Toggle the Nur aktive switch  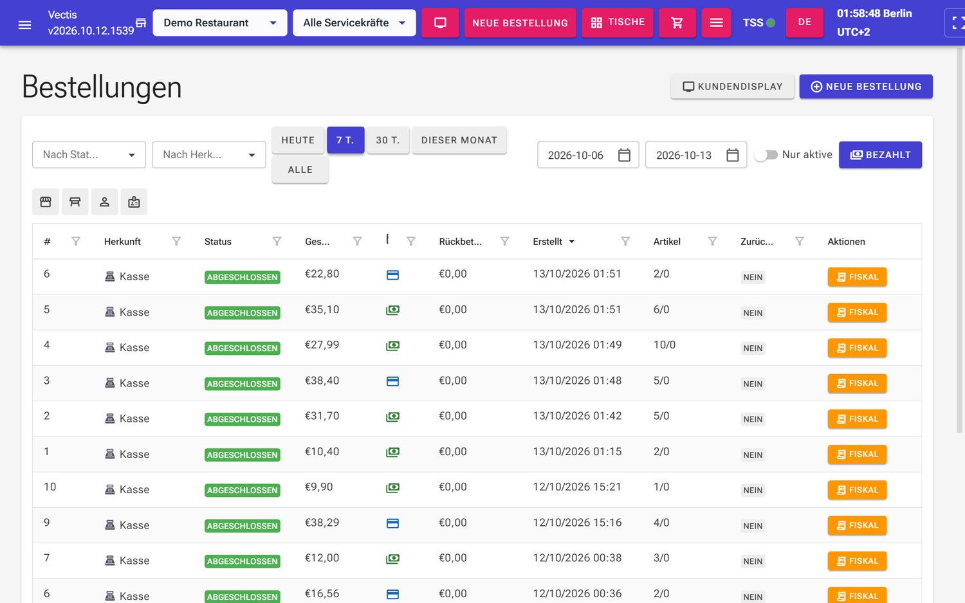[x=766, y=155]
